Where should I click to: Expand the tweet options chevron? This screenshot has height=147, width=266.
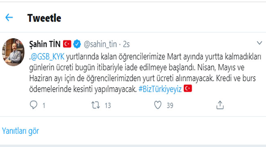click(259, 43)
